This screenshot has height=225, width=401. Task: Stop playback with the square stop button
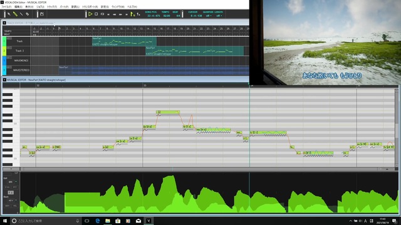pyautogui.click(x=96, y=14)
